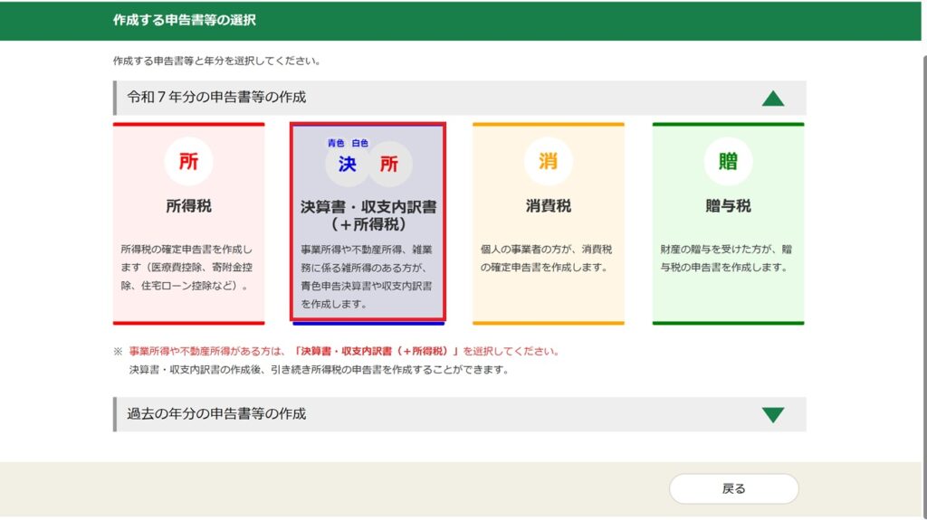Click the 贈与税 description about 財産の贈与

tap(727, 258)
